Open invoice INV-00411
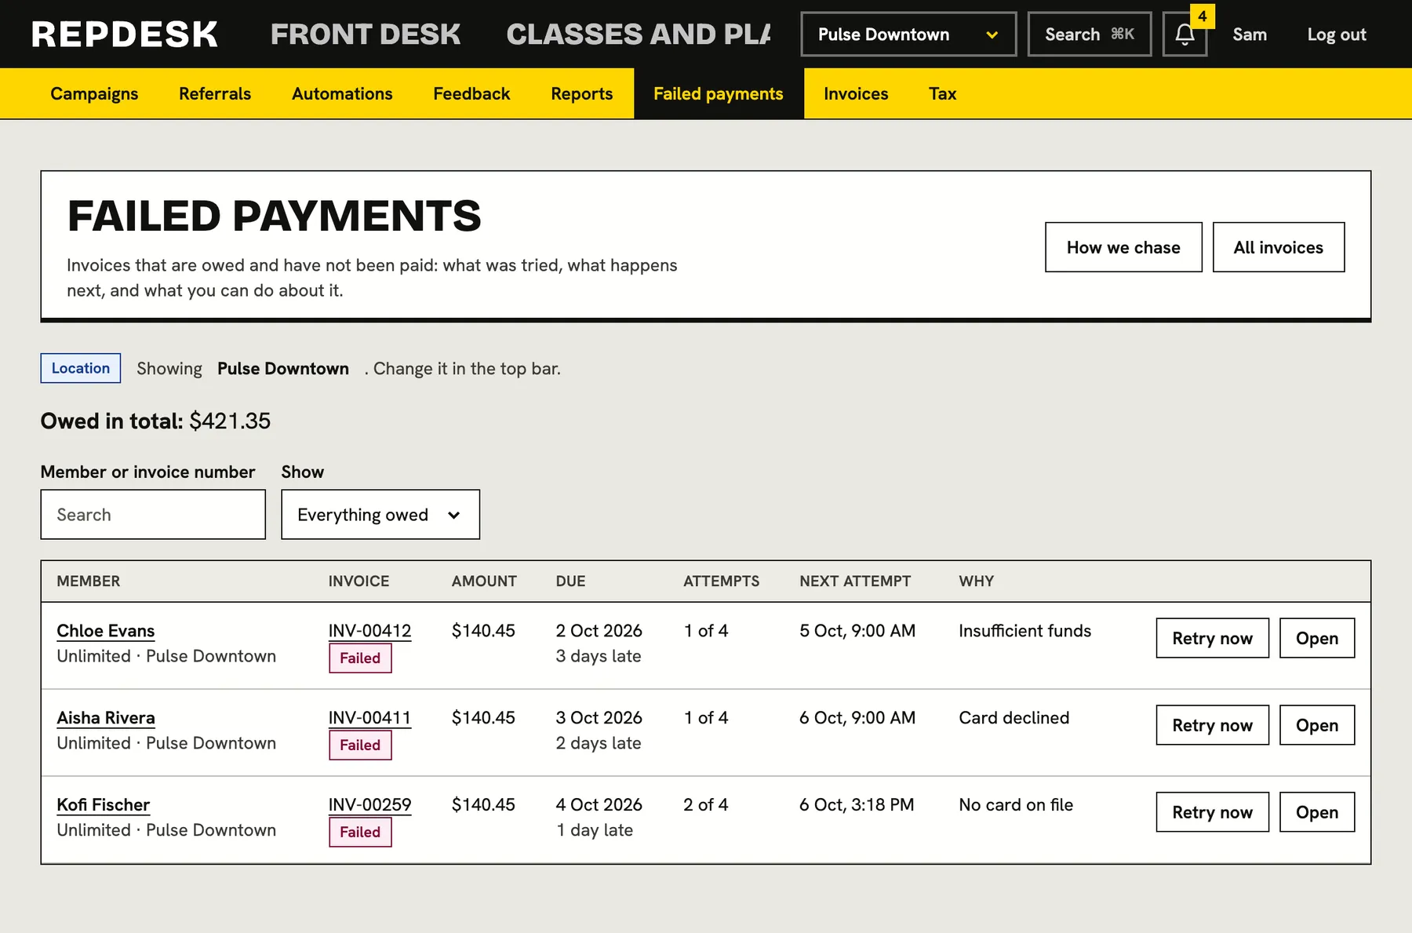The width and height of the screenshot is (1412, 933). 369,718
